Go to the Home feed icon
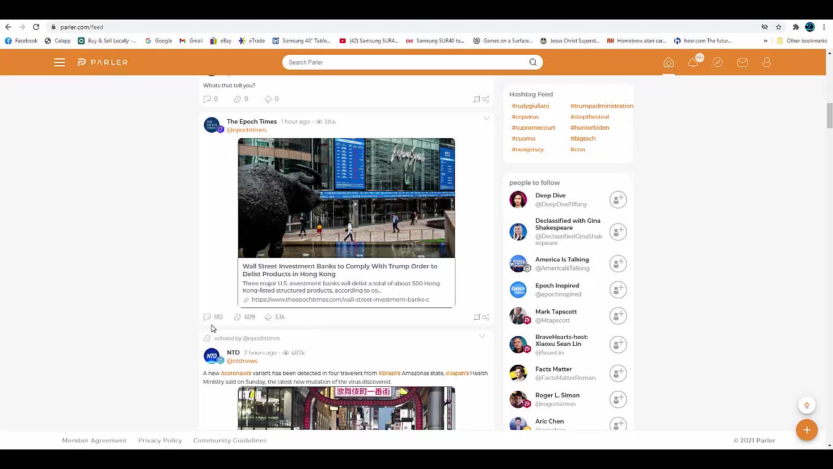This screenshot has width=833, height=469. (x=668, y=63)
